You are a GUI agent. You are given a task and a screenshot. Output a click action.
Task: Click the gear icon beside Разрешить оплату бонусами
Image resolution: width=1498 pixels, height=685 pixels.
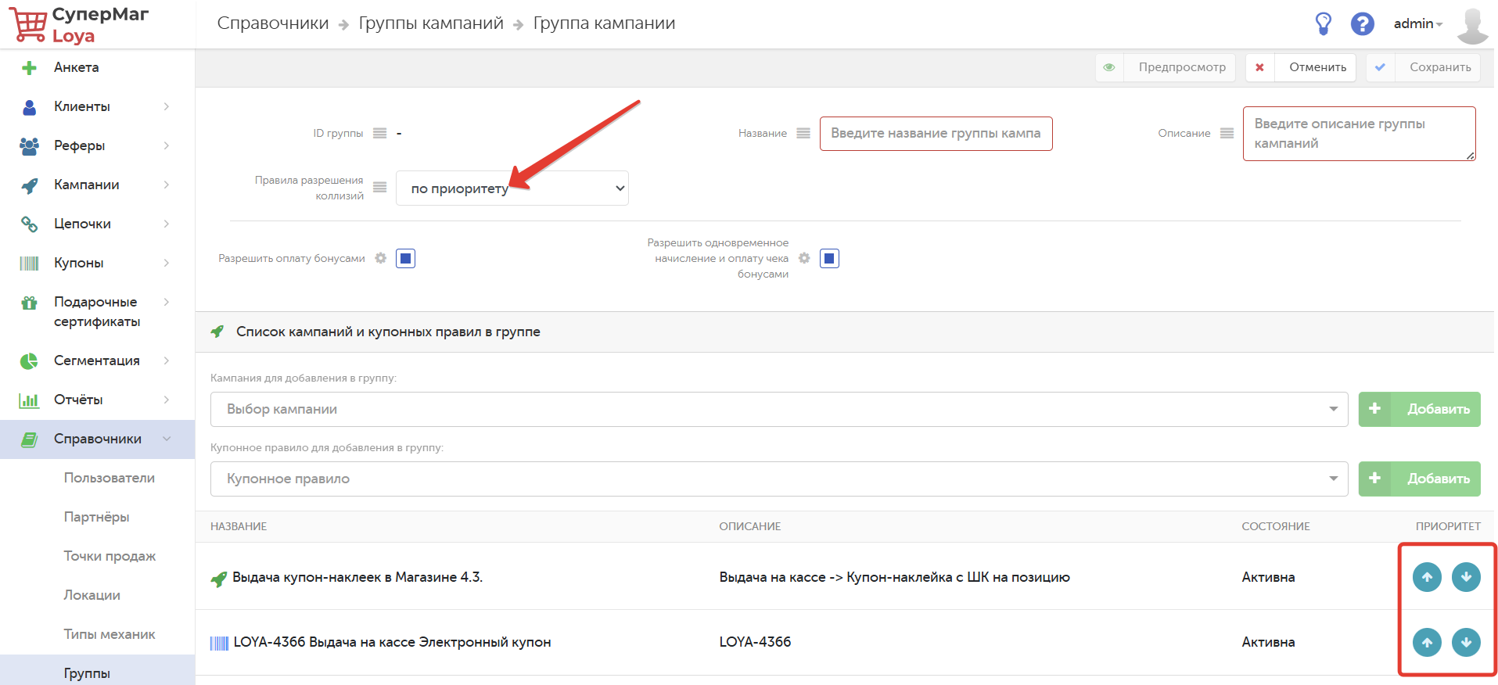click(x=381, y=258)
